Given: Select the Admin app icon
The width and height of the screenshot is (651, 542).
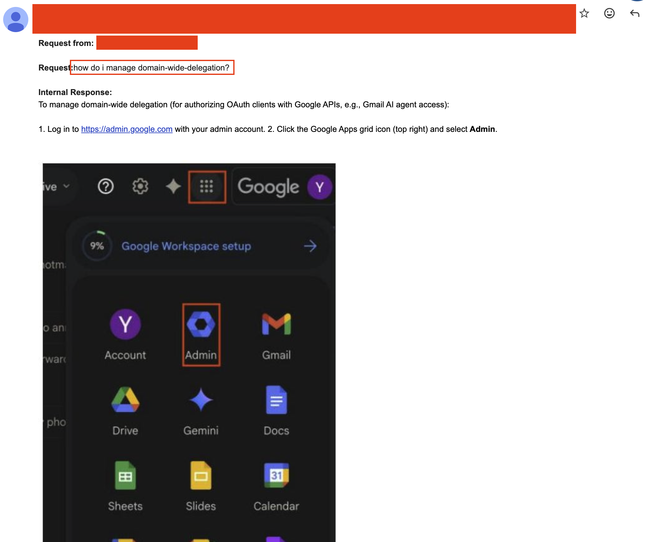Looking at the screenshot, I should tap(201, 325).
